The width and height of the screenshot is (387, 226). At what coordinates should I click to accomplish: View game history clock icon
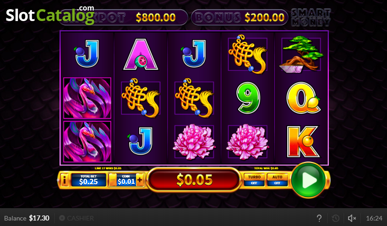[335, 218]
